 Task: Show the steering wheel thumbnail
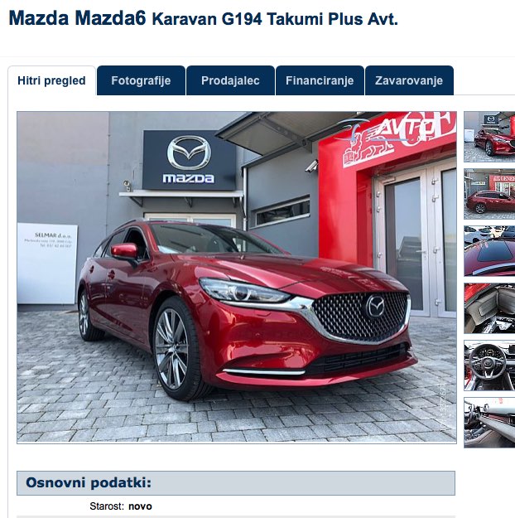click(489, 366)
